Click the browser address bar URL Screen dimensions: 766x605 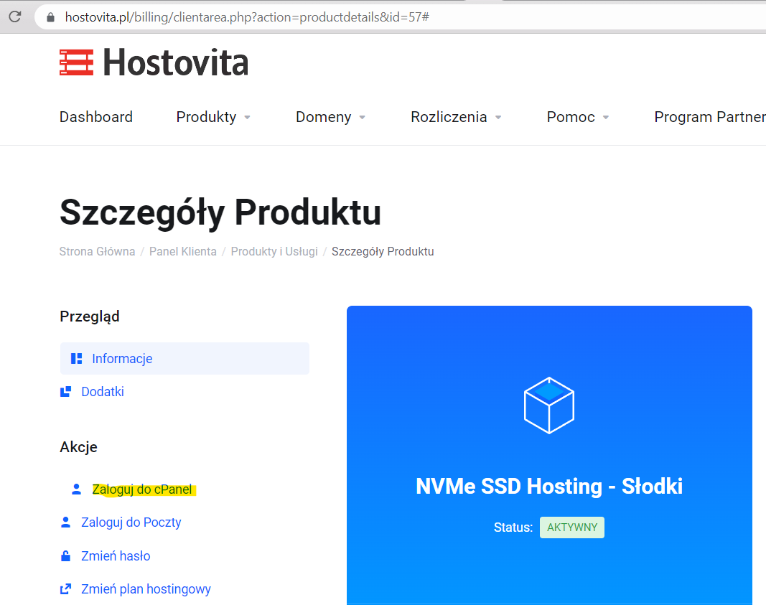[247, 17]
